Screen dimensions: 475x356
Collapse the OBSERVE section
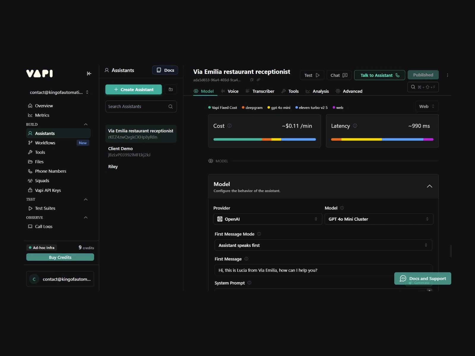(86, 218)
